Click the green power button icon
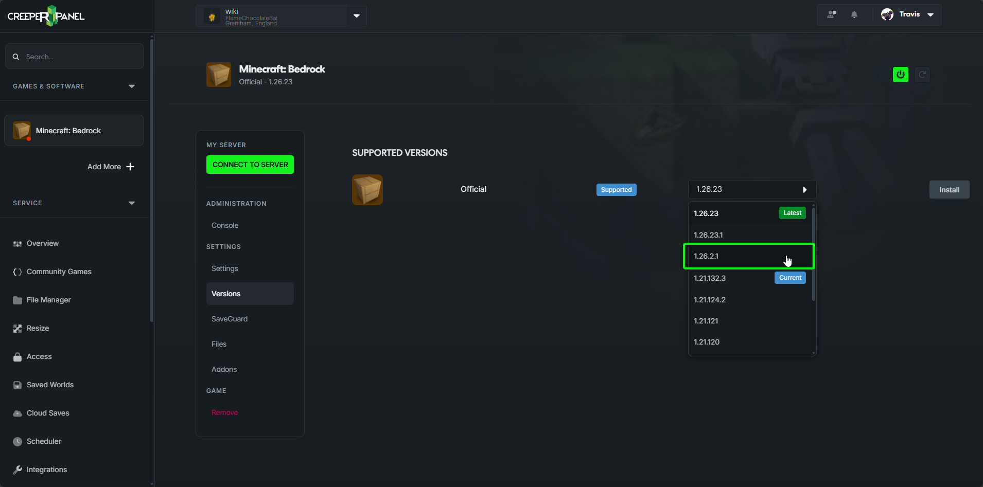983x487 pixels. tap(901, 75)
